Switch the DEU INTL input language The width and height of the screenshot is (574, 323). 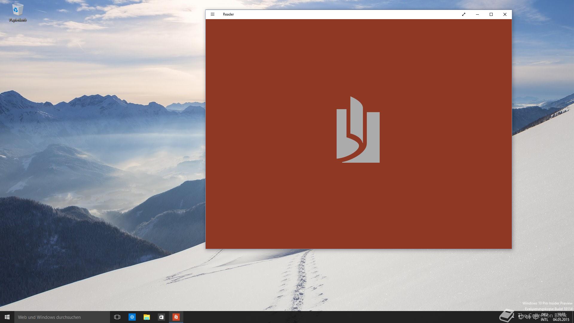coord(544,317)
